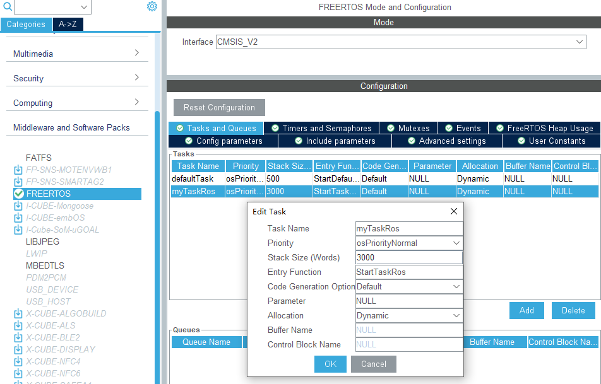This screenshot has width=601, height=384.
Task: Open the Timers and Semaphores tab
Action: coord(321,128)
